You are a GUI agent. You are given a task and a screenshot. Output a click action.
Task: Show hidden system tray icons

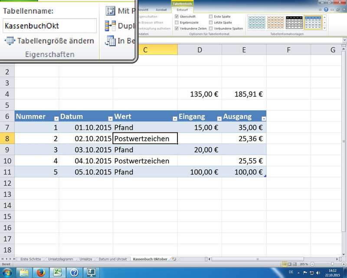click(298, 273)
